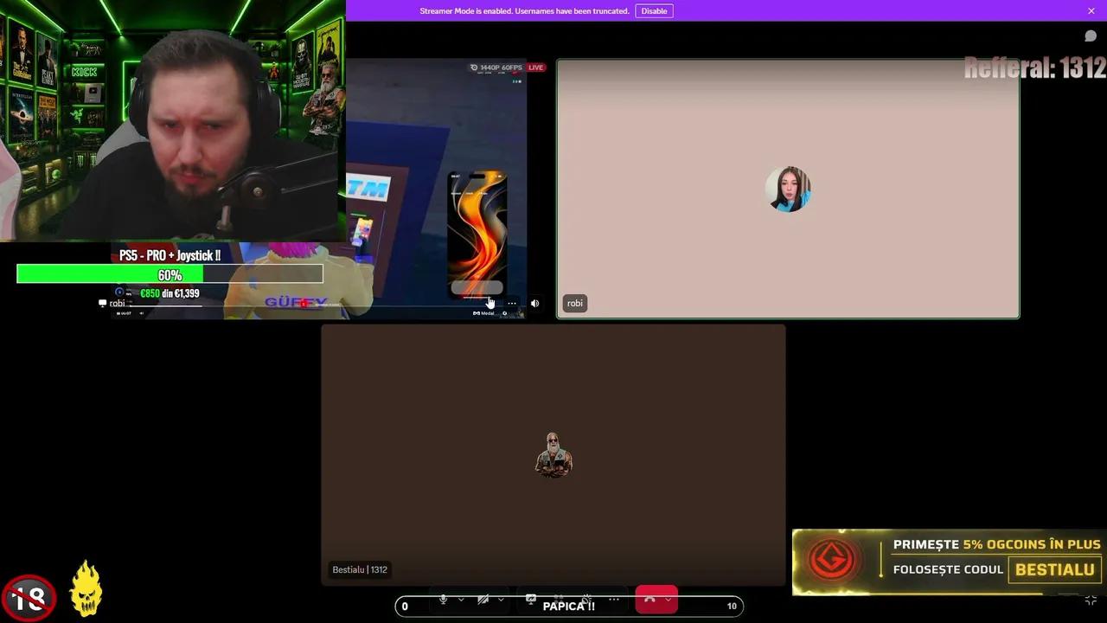Open camera options chevron
Screen dimensions: 1107x623
[x=501, y=600]
